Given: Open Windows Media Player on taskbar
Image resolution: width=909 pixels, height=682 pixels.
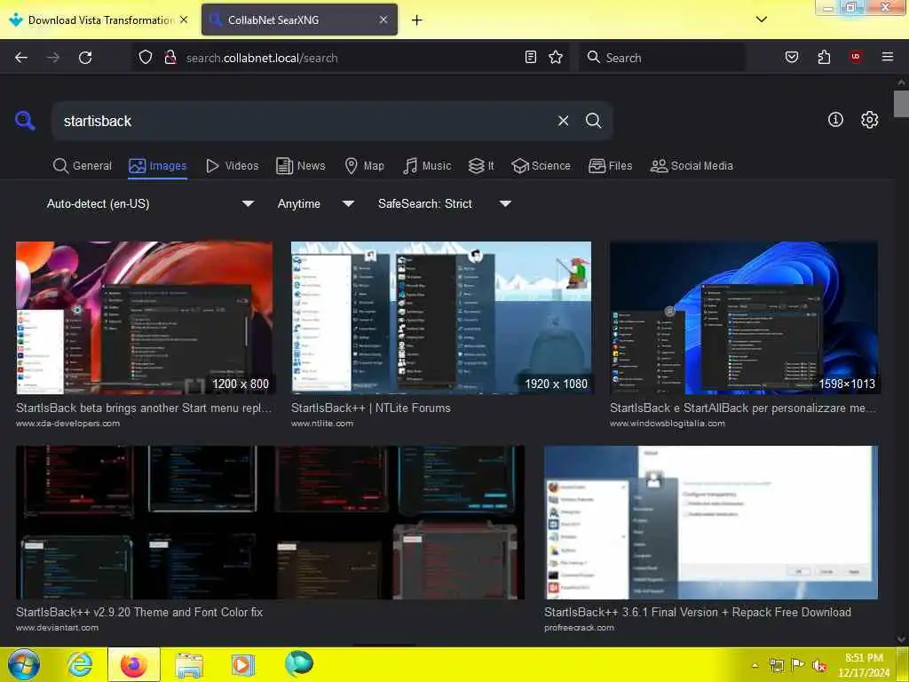Looking at the screenshot, I should click(x=243, y=664).
